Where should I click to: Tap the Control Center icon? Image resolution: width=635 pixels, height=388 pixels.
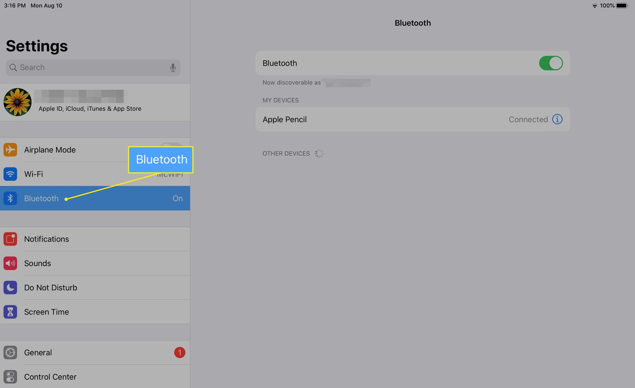10,377
